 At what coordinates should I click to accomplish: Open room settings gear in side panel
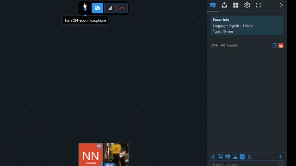(247, 5)
